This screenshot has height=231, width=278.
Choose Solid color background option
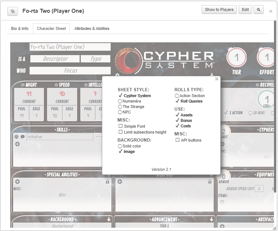coord(120,146)
